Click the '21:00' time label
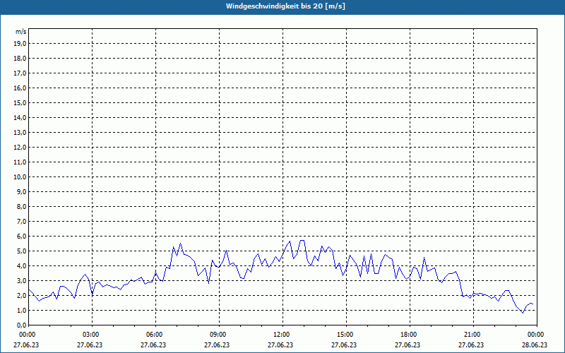This screenshot has width=565, height=353. coord(473,335)
